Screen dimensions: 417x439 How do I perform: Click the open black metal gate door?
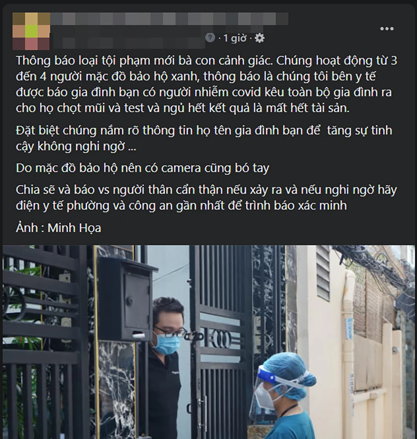tap(221, 342)
